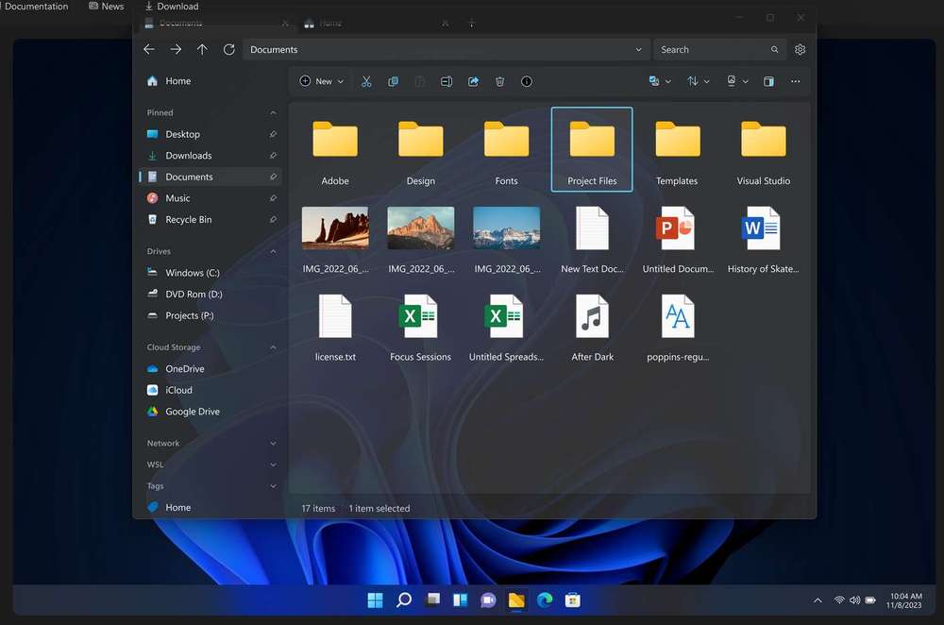Collapse the Cloud Storage section

point(274,347)
